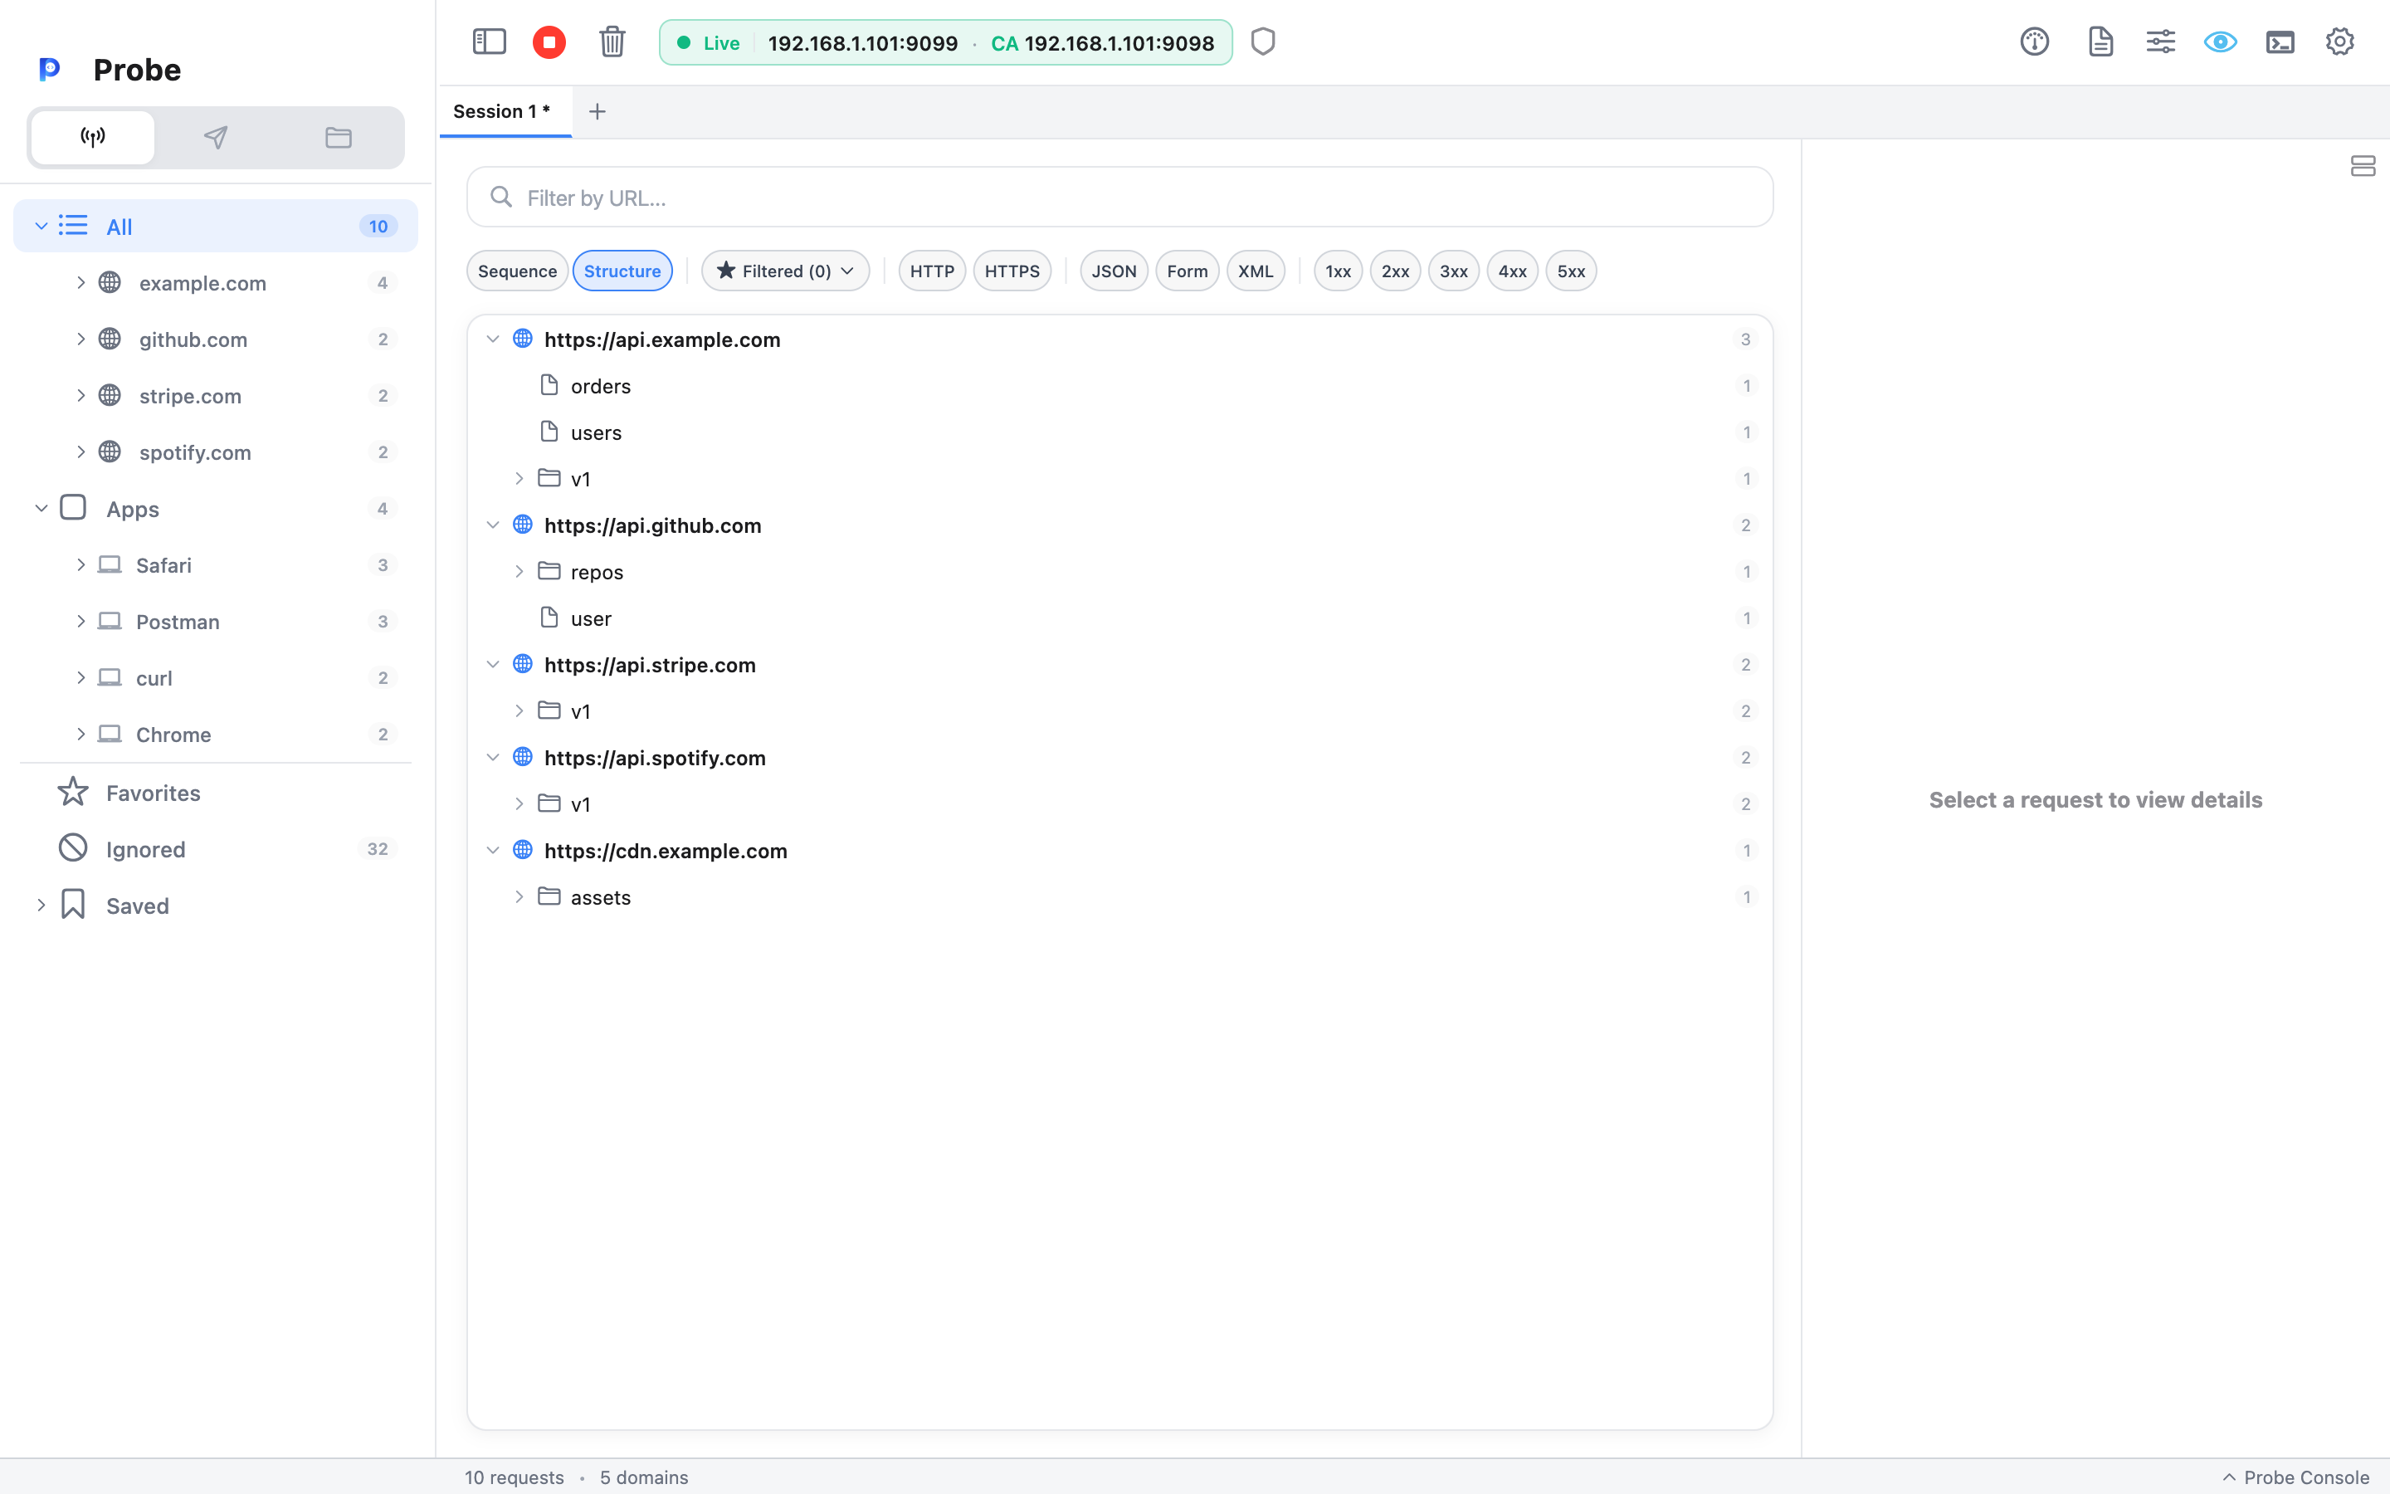Collapse https://api.github.com node
The image size is (2390, 1494).
click(x=493, y=525)
